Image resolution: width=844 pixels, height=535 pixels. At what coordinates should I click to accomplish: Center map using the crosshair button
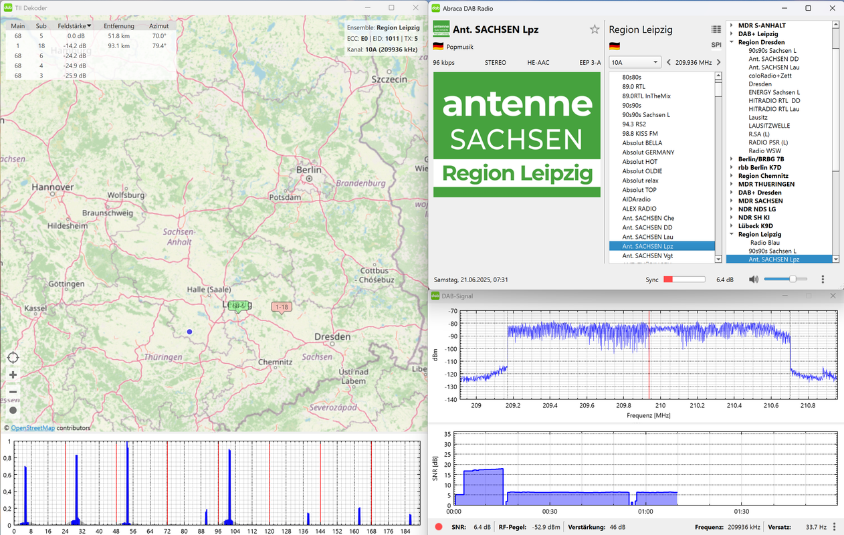tap(13, 358)
